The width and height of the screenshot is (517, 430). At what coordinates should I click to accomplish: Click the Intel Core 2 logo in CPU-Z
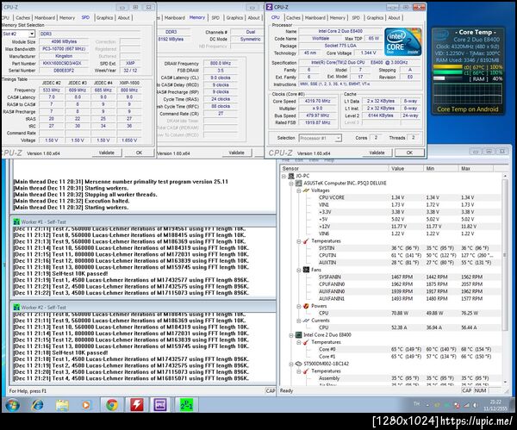click(x=402, y=42)
